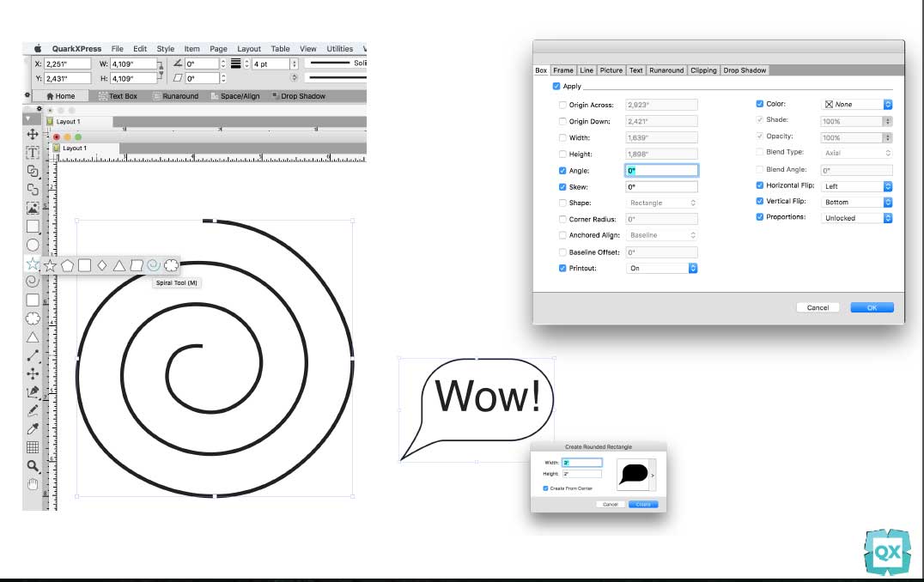
Task: Click the X position field in Measurements
Action: coord(67,64)
